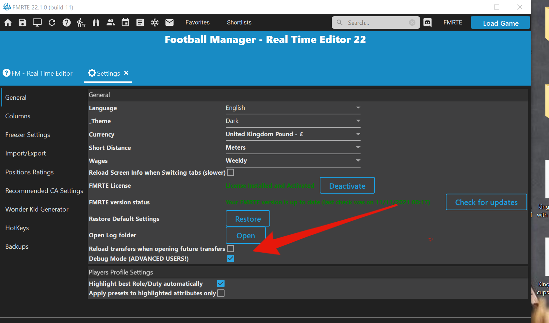Image resolution: width=549 pixels, height=323 pixels.
Task: Click the Debug Mode (ADVANCED USERS!) label
Action: 139,258
